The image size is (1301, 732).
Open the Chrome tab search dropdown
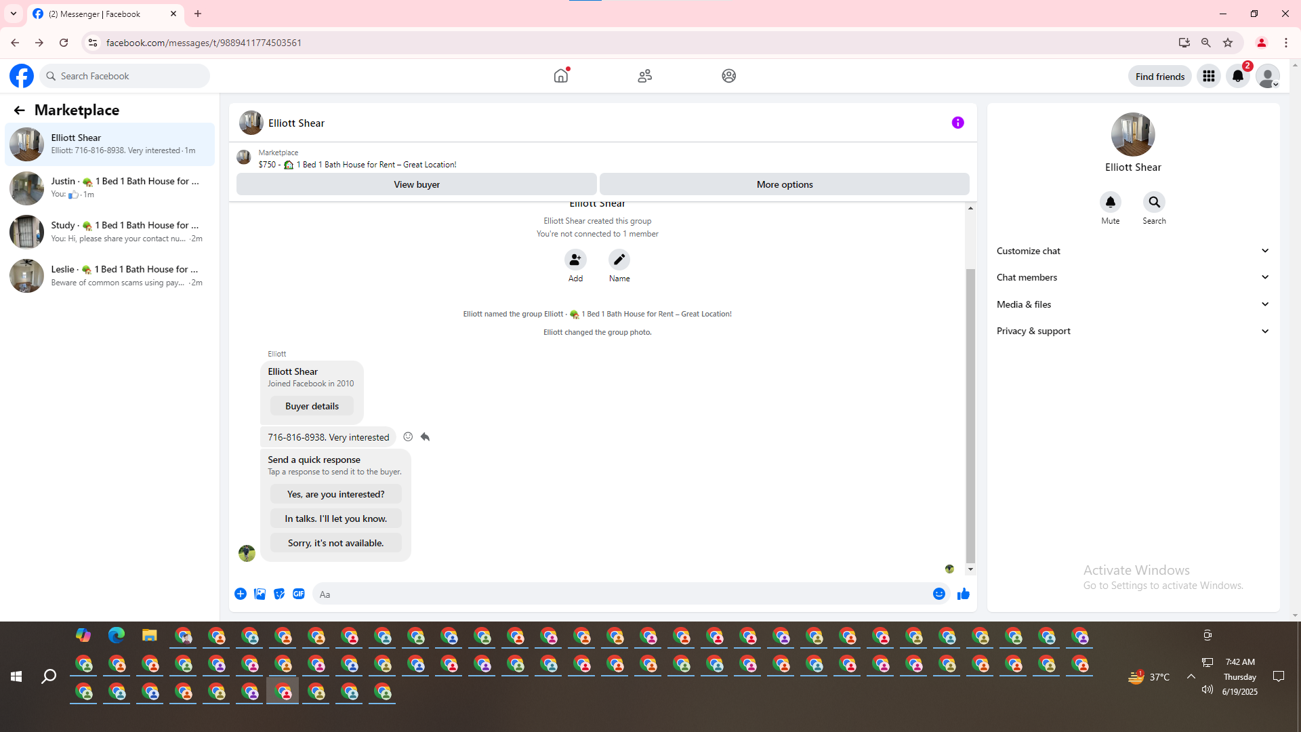point(14,14)
